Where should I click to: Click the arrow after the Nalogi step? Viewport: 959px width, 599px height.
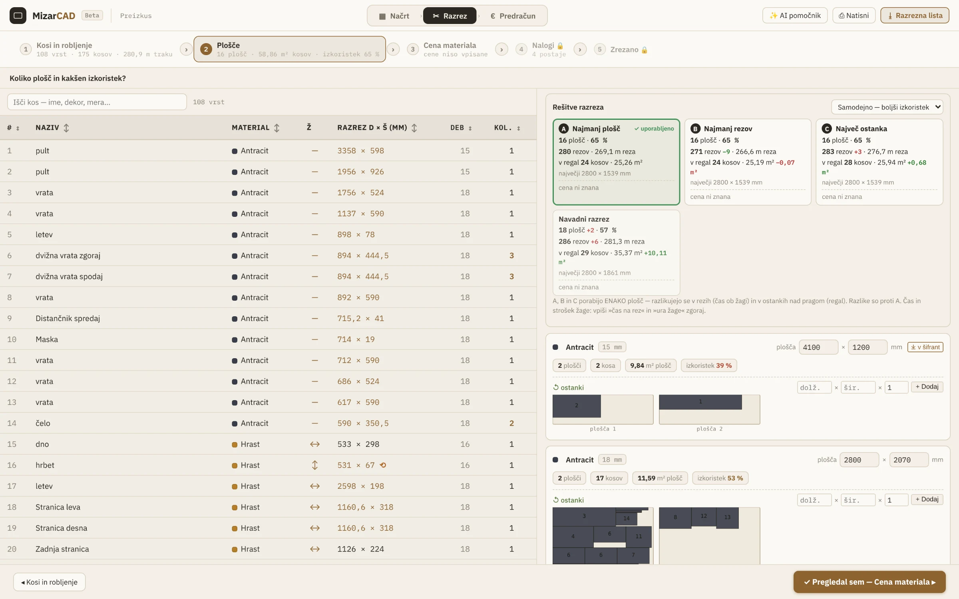pyautogui.click(x=580, y=50)
